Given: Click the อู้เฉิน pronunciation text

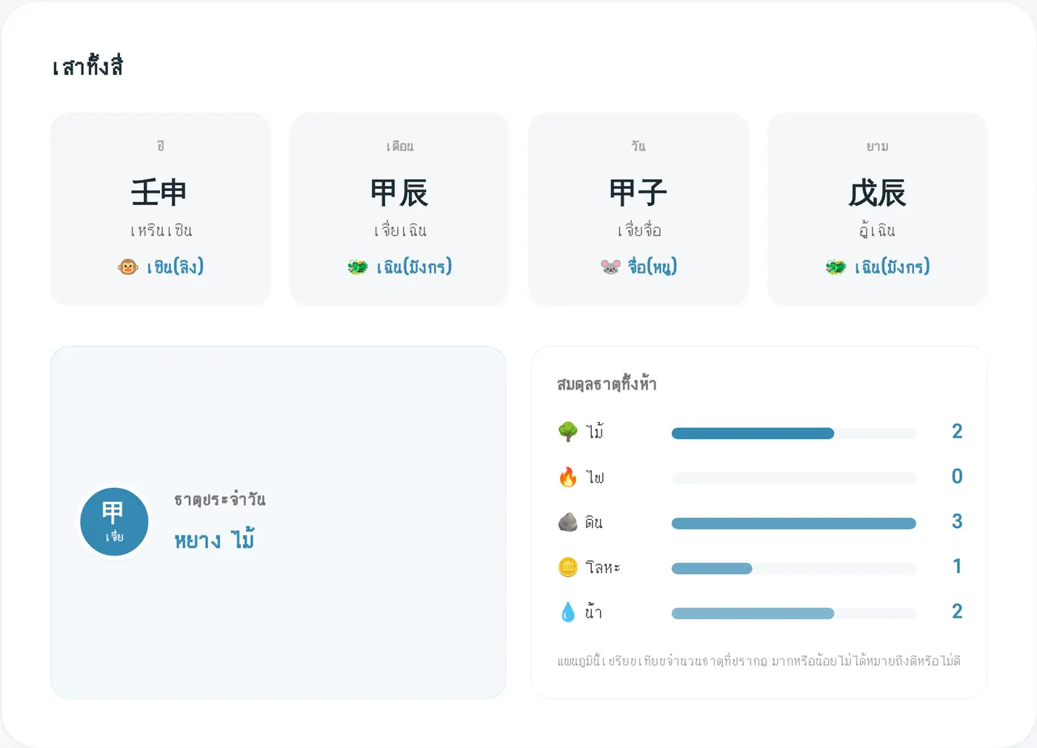Looking at the screenshot, I should click(x=877, y=230).
